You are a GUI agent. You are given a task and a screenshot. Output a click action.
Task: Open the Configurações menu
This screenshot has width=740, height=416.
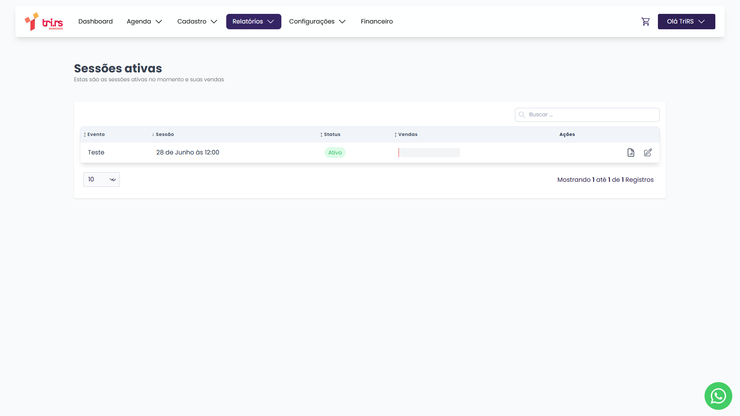[317, 22]
